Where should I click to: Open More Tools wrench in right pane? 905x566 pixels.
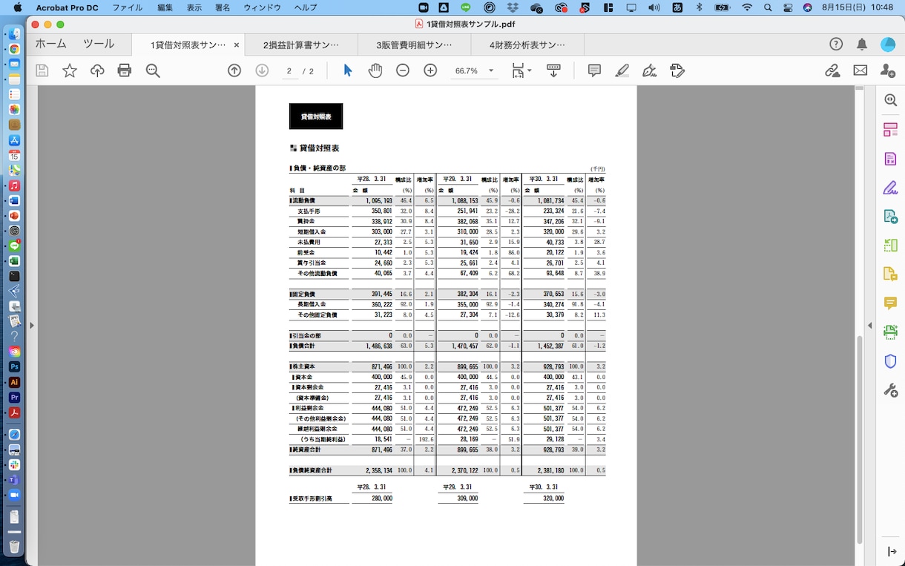pyautogui.click(x=891, y=389)
